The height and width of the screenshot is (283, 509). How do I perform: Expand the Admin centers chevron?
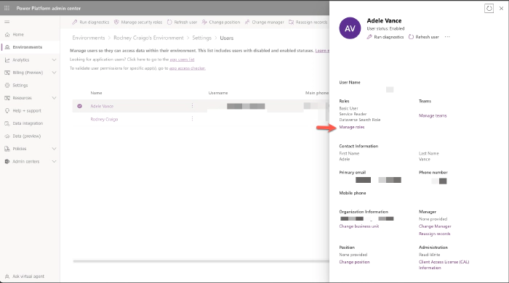54,161
